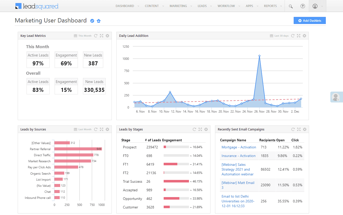Open the user profile avatar icon
Image resolution: width=343 pixels, height=215 pixels.
point(315,6)
